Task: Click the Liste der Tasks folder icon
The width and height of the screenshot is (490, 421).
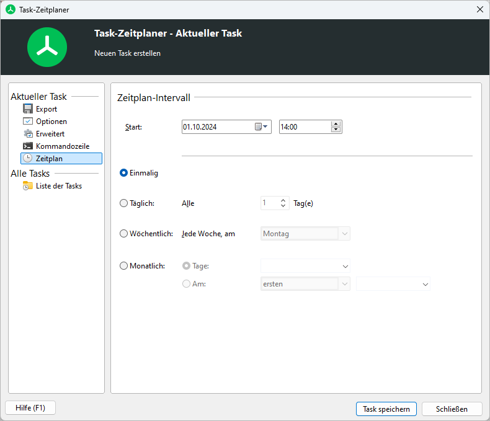Action: pos(28,186)
